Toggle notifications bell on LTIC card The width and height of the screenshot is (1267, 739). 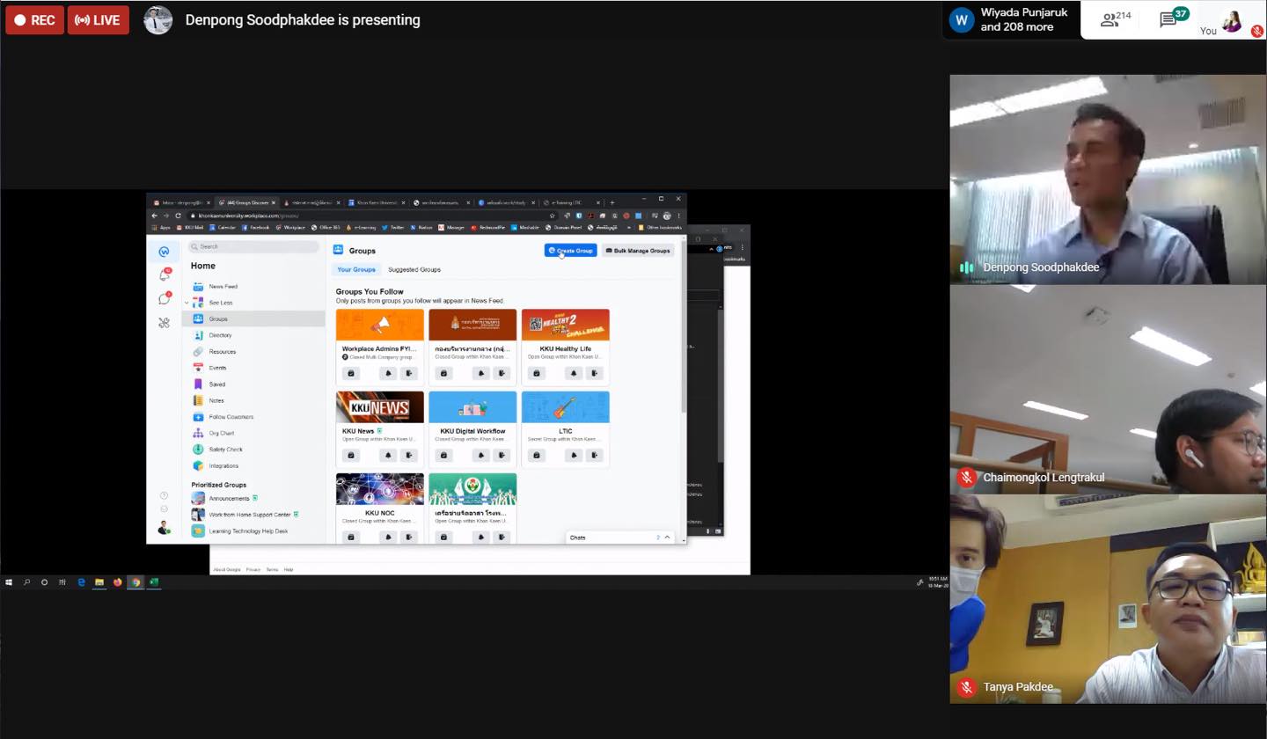[574, 456]
